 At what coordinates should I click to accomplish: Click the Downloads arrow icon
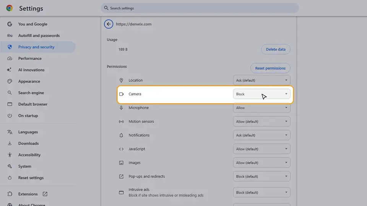10,143
